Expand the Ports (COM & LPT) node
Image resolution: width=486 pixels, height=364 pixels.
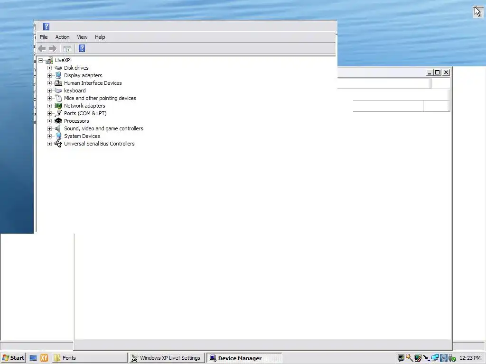(49, 113)
